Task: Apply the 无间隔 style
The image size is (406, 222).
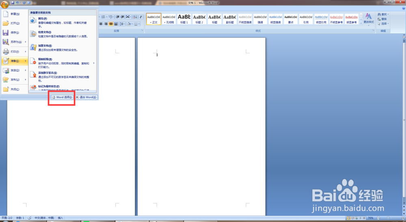Action: point(169,19)
